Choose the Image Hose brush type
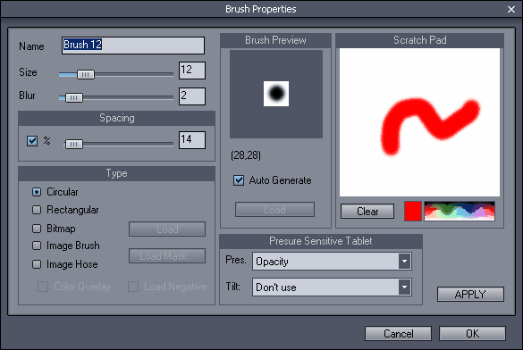Image resolution: width=523 pixels, height=350 pixels. pos(37,264)
